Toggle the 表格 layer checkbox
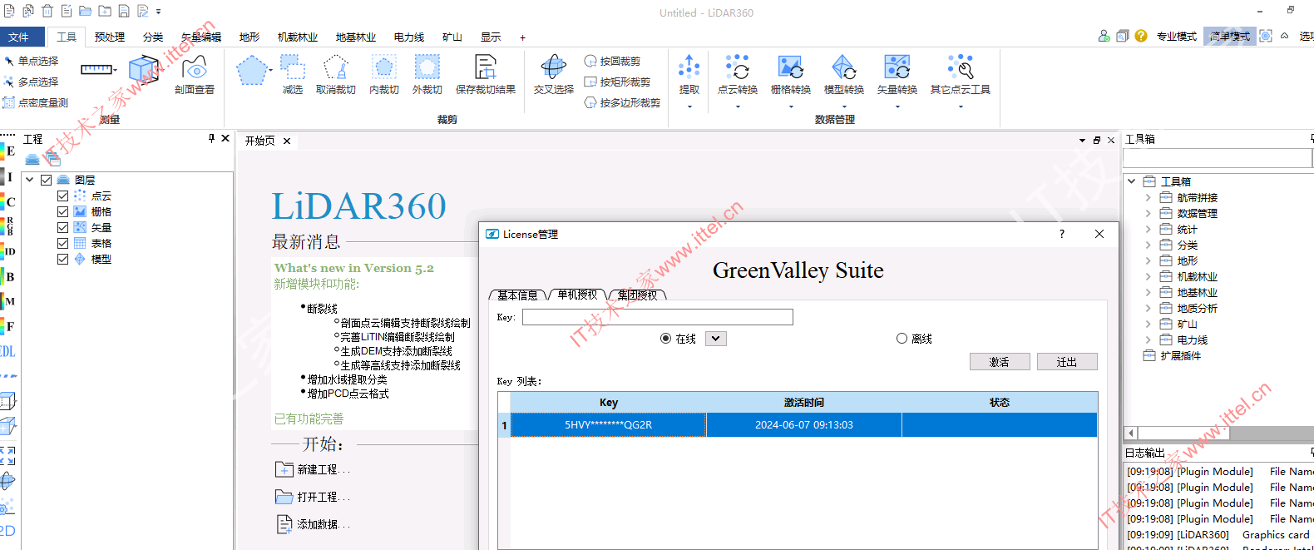The width and height of the screenshot is (1314, 550). (62, 243)
